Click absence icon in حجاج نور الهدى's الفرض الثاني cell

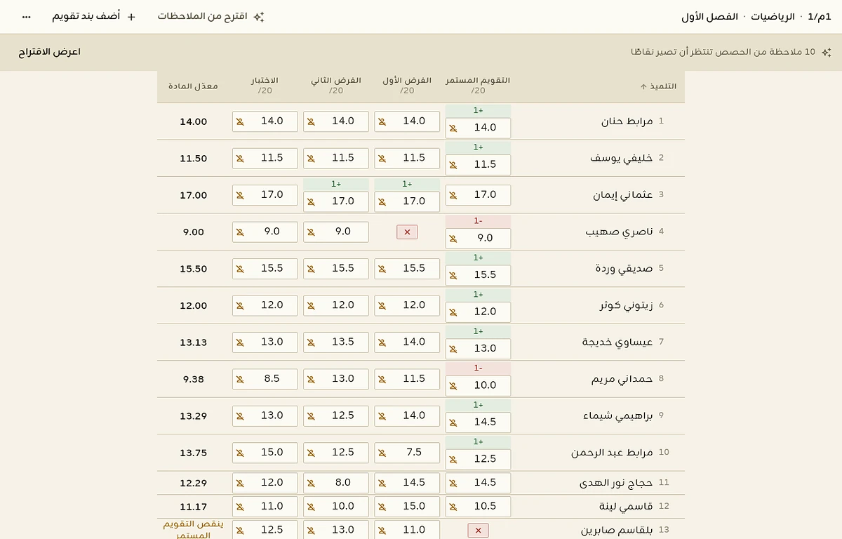point(311,484)
